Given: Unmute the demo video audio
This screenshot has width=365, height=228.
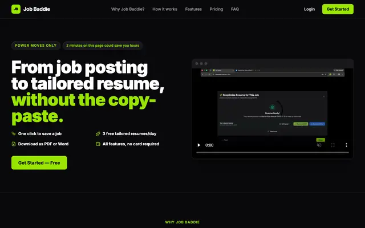Looking at the screenshot, I should [x=319, y=145].
